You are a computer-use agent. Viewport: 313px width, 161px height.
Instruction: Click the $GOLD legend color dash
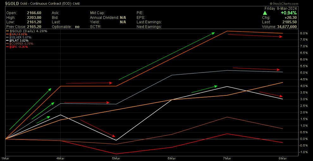pyautogui.click(x=7, y=31)
